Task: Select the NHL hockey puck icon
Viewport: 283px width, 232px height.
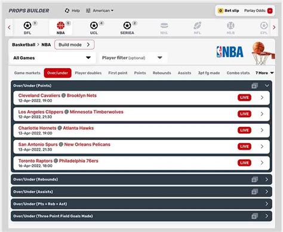Action: (164, 26)
